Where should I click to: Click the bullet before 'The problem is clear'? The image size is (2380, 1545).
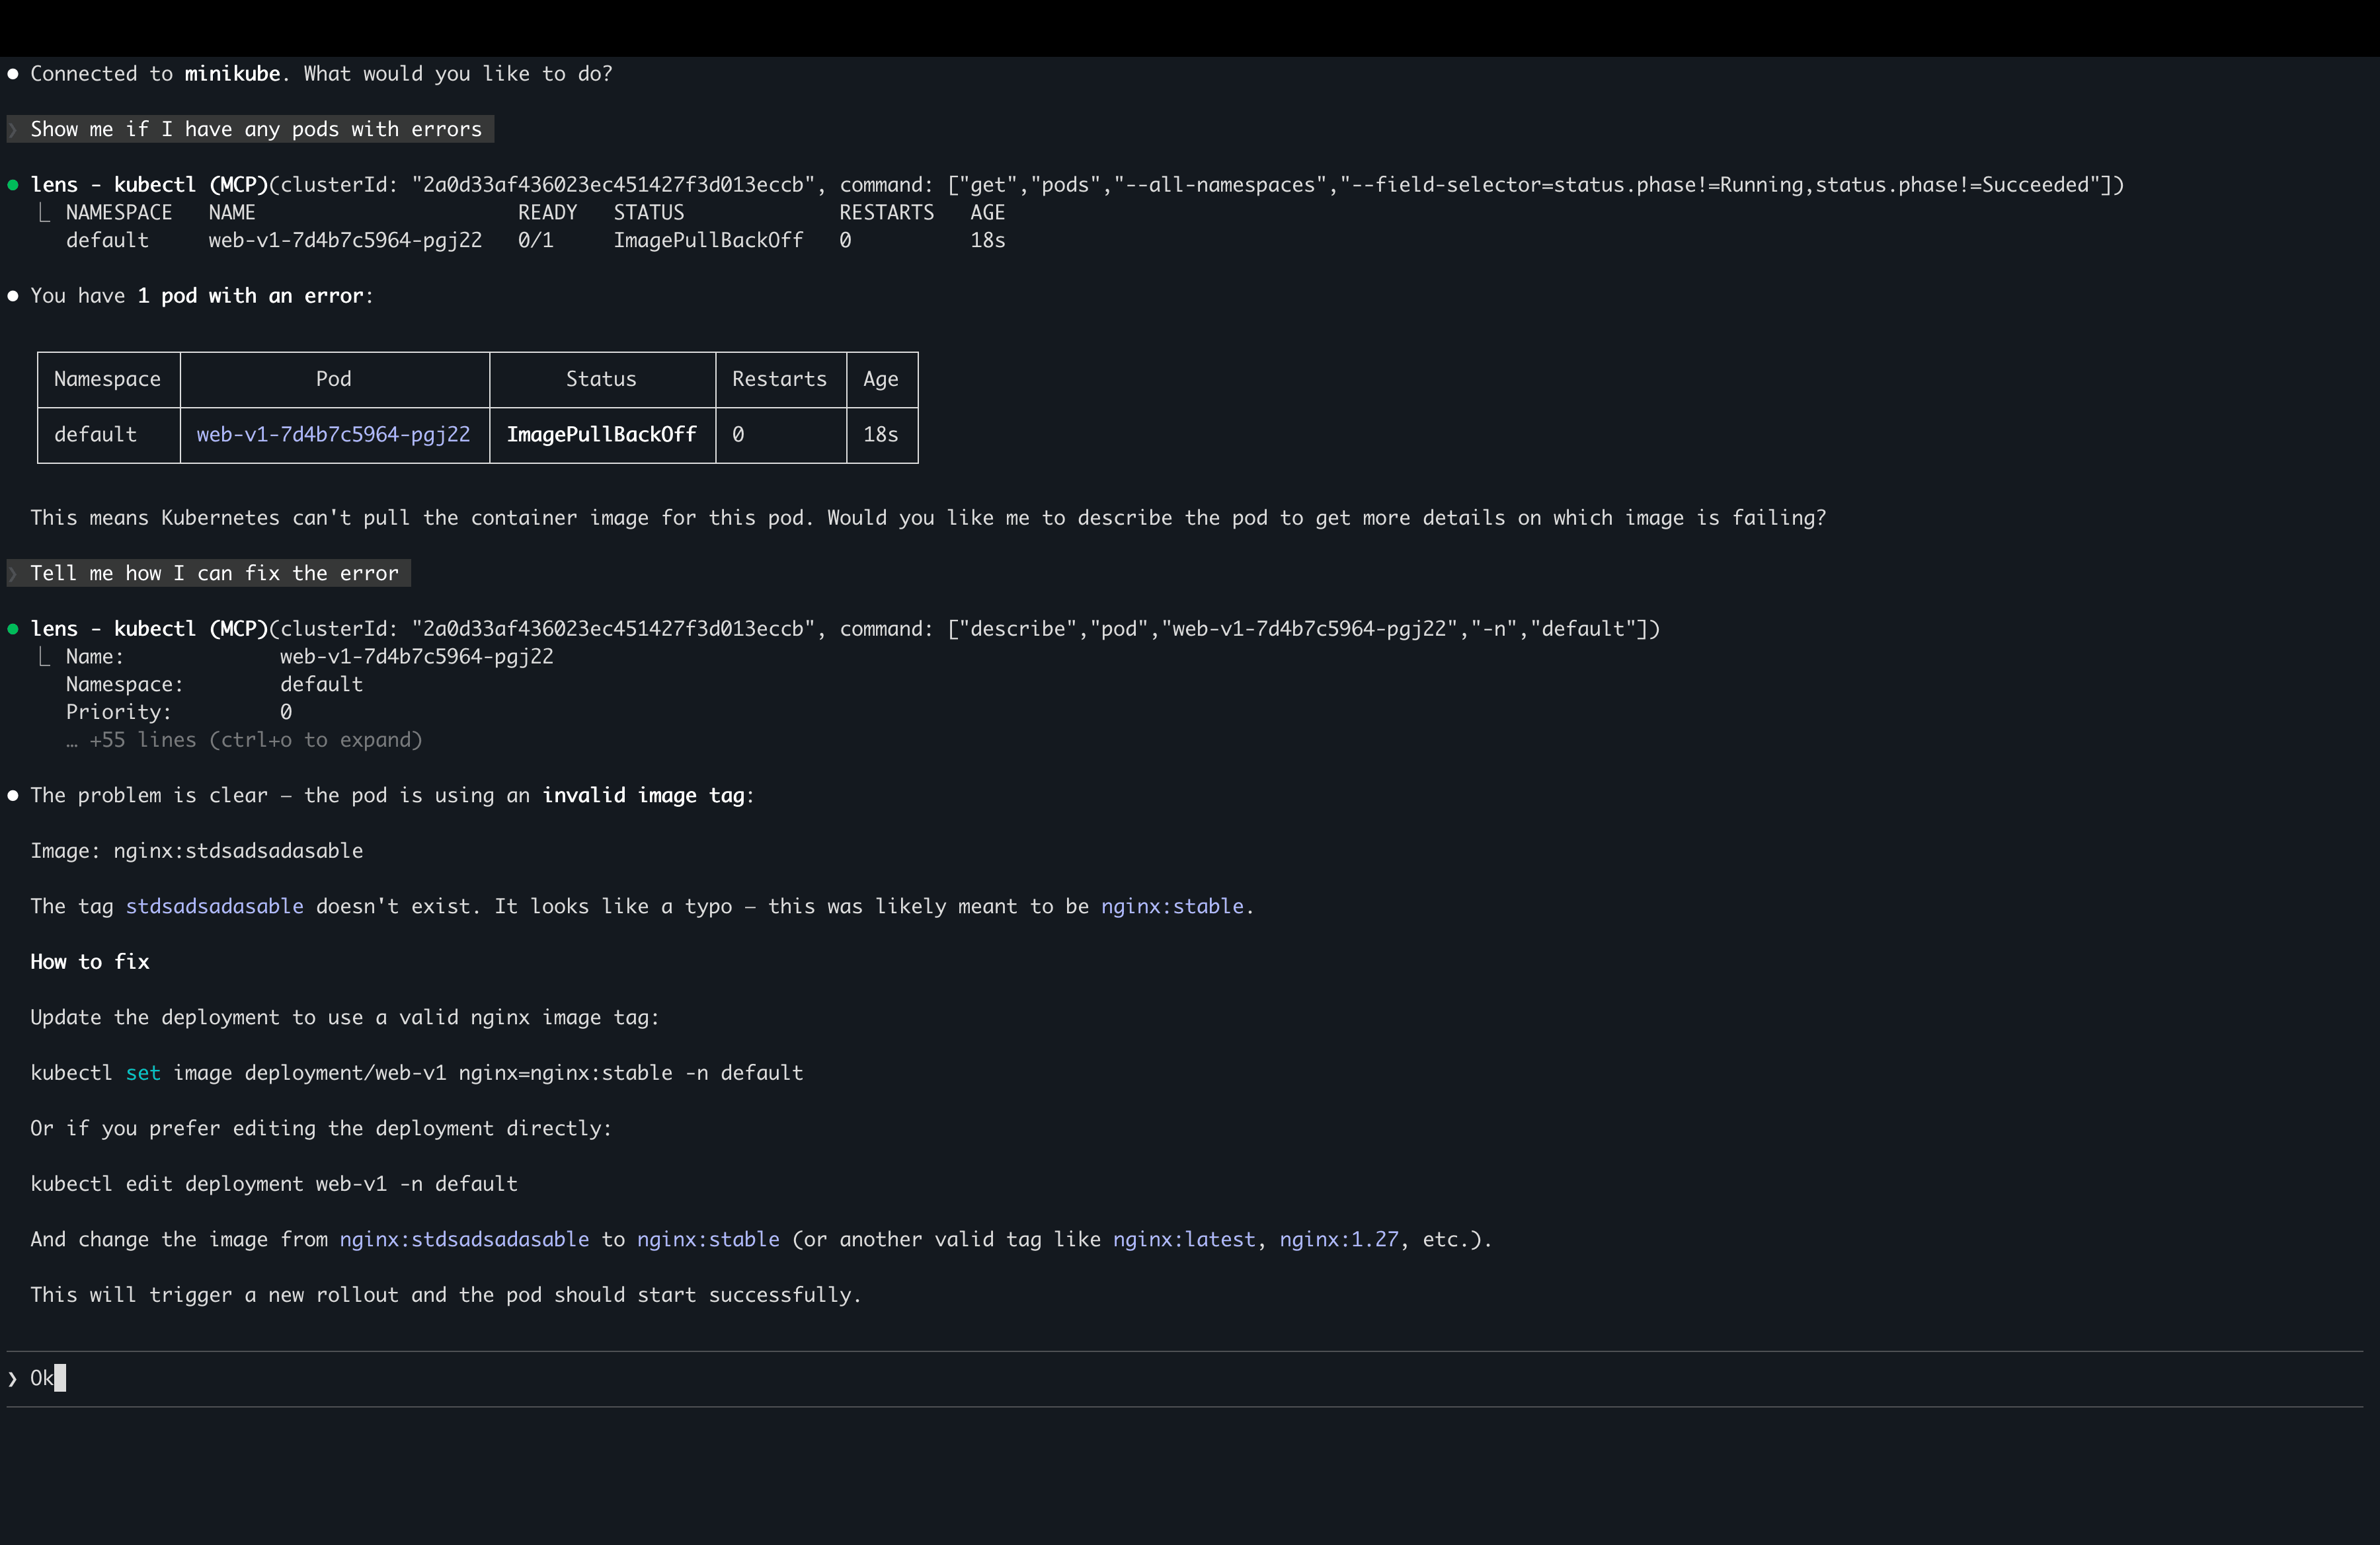tap(13, 796)
